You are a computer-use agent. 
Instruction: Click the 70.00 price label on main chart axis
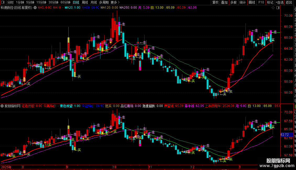pos(288,16)
